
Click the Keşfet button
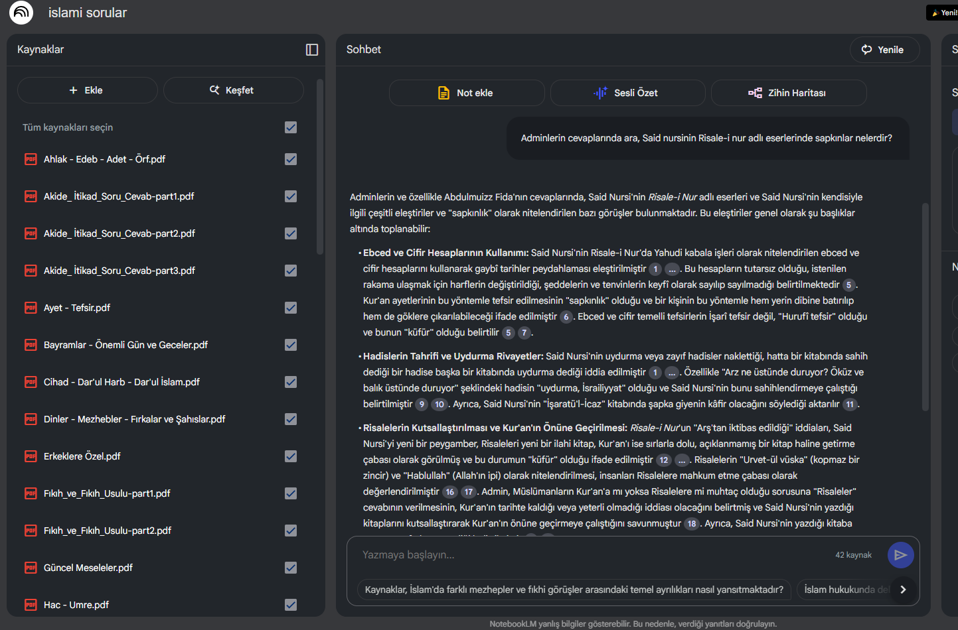click(x=234, y=90)
